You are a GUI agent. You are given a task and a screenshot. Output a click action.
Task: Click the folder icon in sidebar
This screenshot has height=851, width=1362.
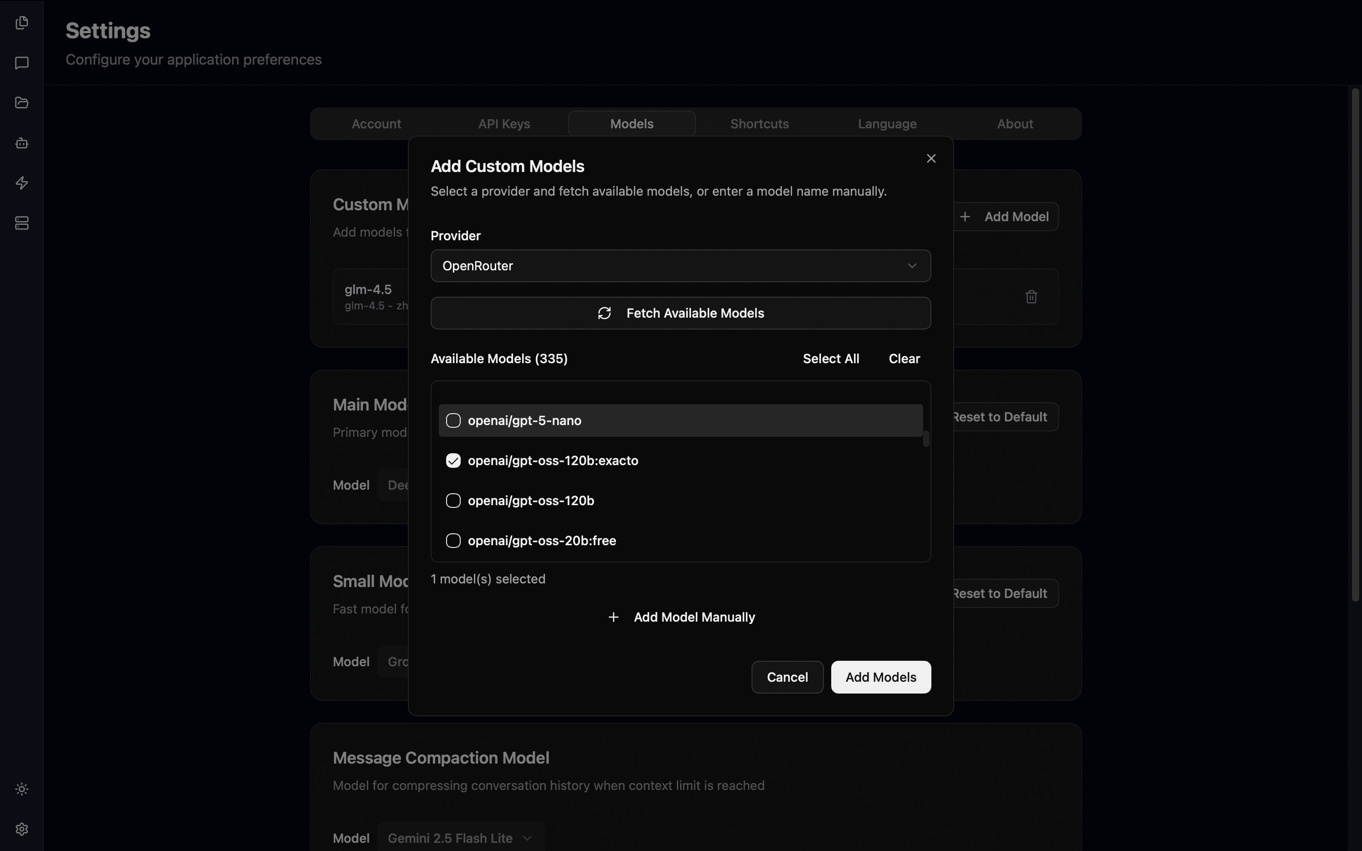[21, 102]
